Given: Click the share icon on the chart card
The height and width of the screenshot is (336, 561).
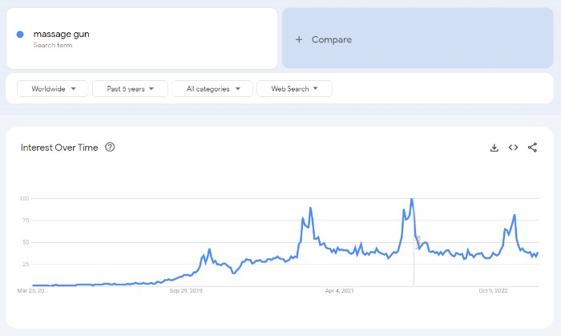Looking at the screenshot, I should tap(533, 148).
